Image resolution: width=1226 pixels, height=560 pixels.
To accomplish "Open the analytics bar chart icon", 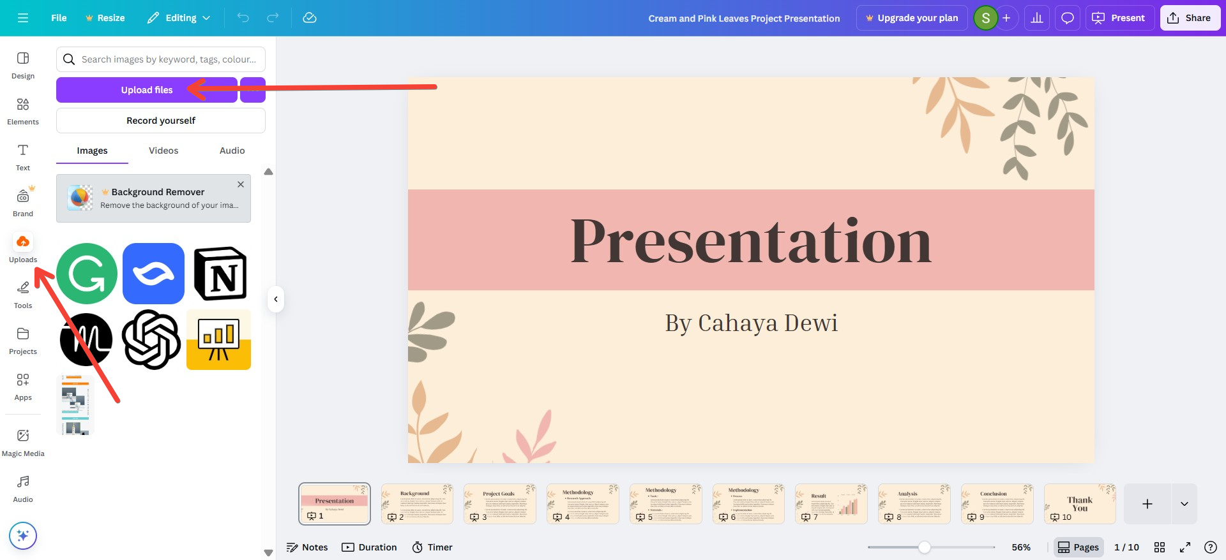I will tap(1037, 18).
